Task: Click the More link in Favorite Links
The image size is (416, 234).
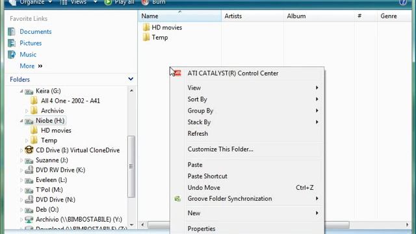Action: (x=31, y=66)
